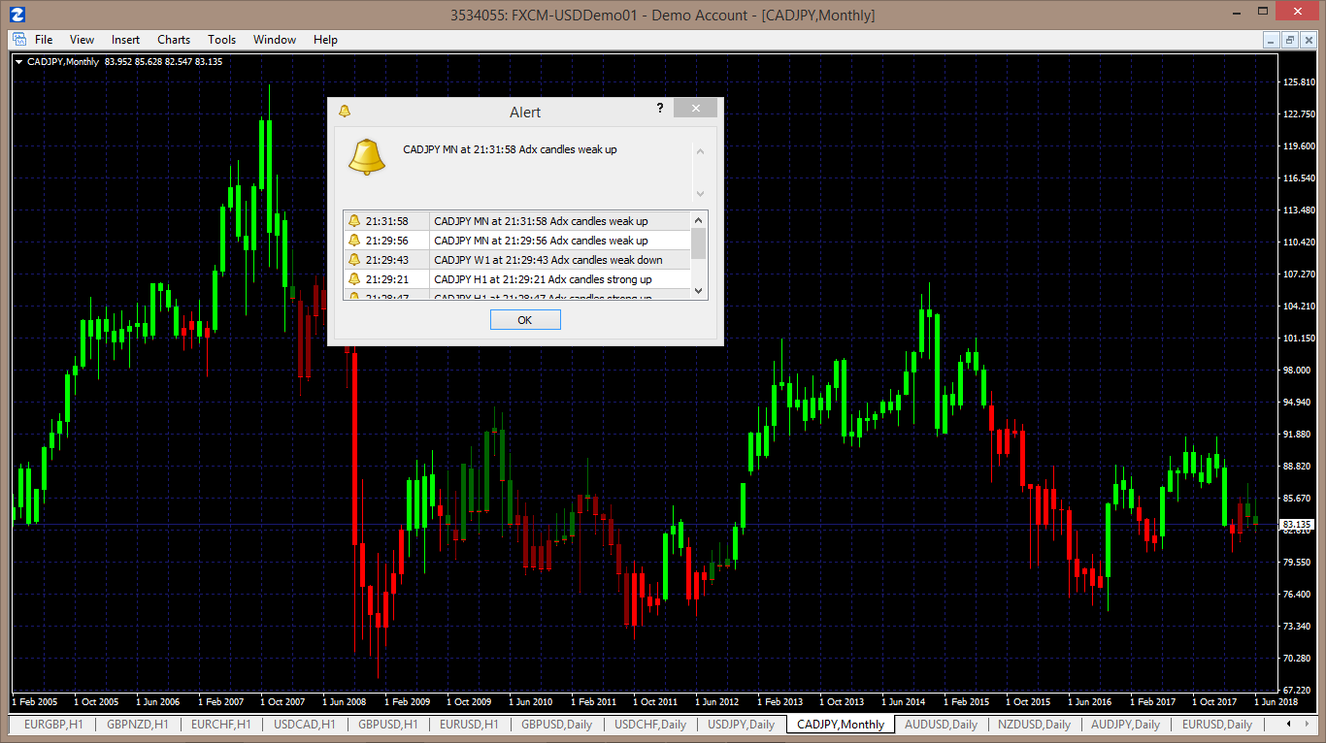The height and width of the screenshot is (743, 1326).
Task: Expand the CADJPY,Monthly chart title arrow
Action: (18, 62)
